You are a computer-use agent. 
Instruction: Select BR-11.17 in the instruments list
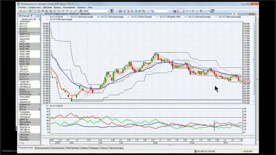(29, 24)
